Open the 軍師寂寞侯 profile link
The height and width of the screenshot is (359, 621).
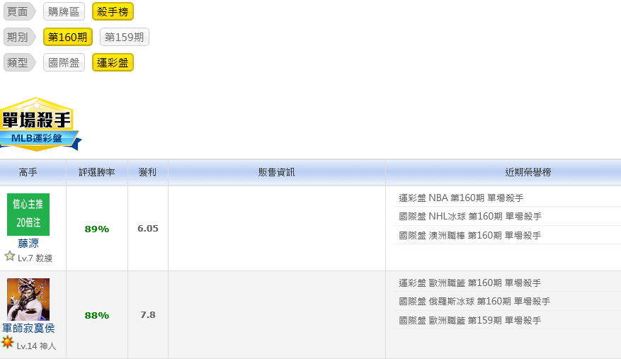tap(28, 328)
